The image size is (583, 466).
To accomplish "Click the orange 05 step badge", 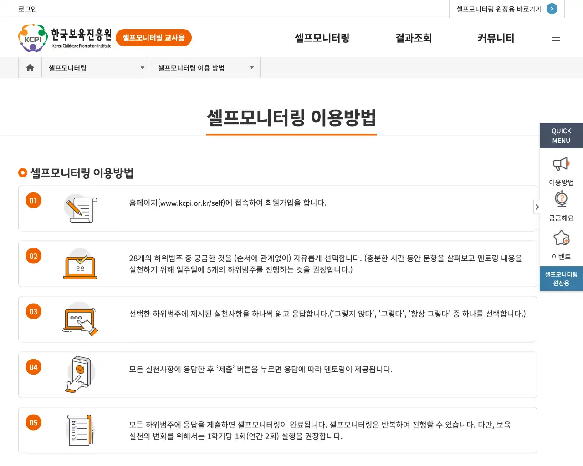I will pyautogui.click(x=33, y=423).
